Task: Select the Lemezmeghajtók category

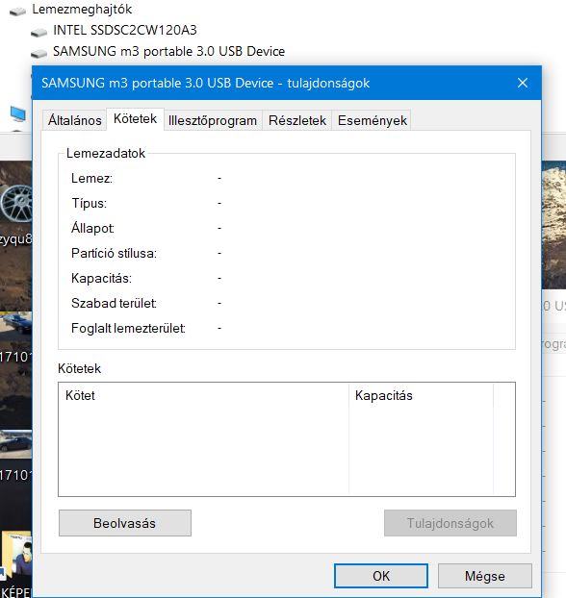Action: [82, 10]
